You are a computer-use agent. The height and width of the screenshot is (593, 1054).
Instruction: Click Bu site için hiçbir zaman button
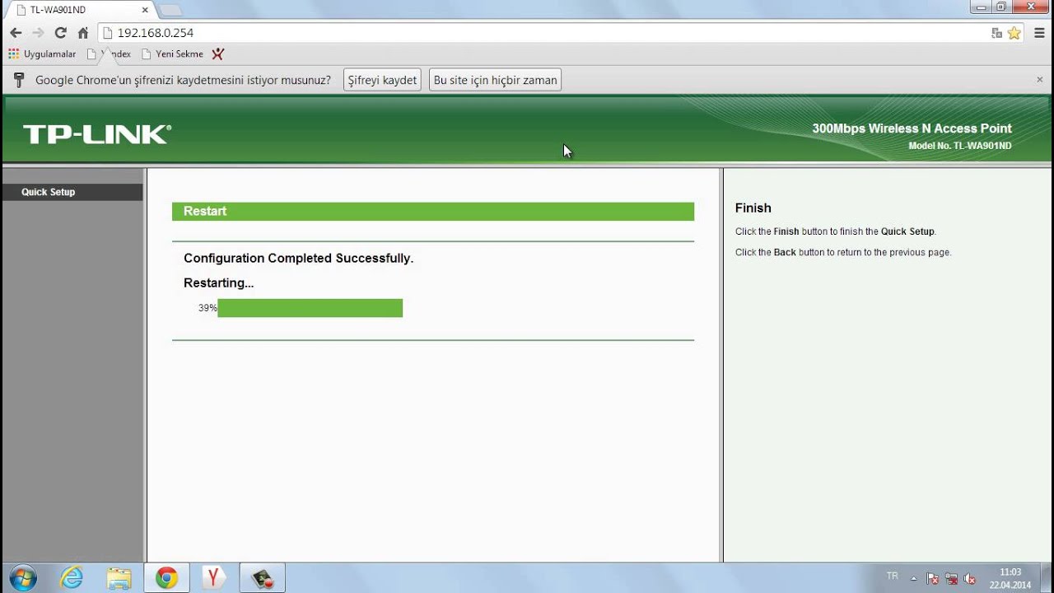(495, 80)
